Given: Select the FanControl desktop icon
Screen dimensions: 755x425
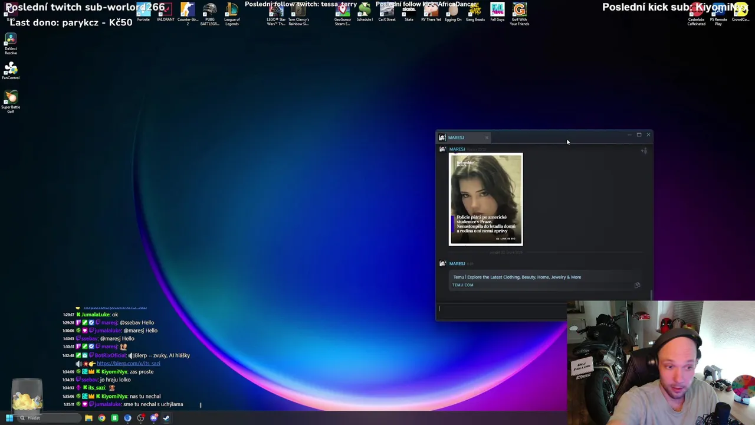Looking at the screenshot, I should click(11, 71).
